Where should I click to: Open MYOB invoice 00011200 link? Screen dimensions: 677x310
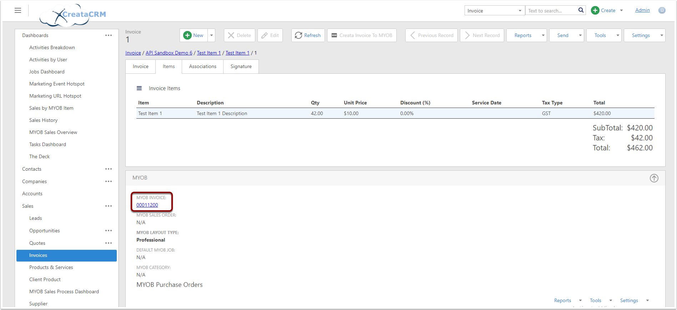pos(147,205)
